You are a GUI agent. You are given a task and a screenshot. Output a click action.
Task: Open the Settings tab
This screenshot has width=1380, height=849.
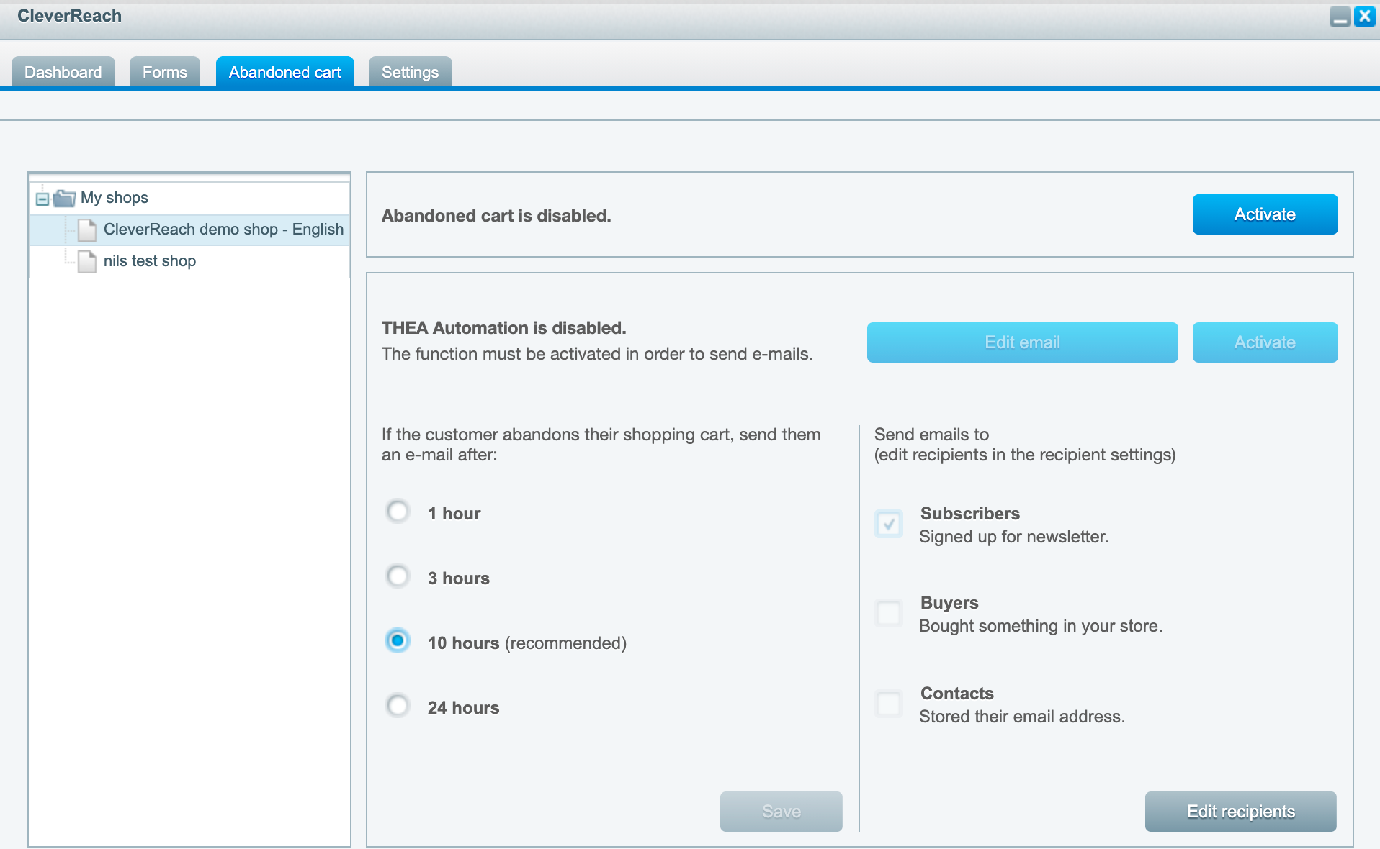click(x=410, y=72)
